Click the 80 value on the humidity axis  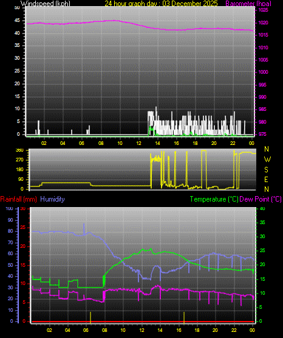pyautogui.click(x=10, y=231)
